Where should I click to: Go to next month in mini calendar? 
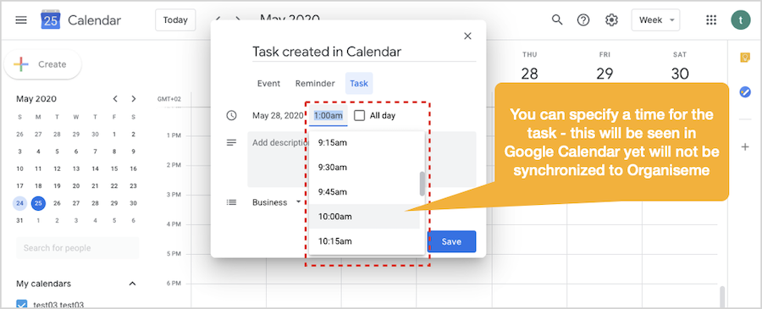pos(134,99)
